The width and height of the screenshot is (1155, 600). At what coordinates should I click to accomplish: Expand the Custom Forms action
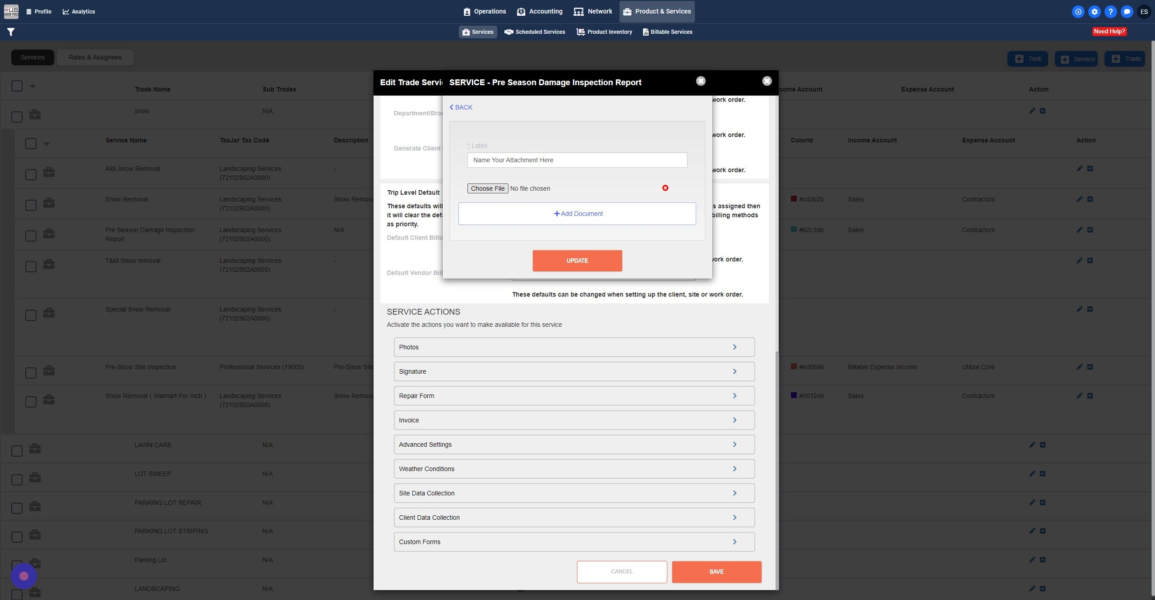574,542
